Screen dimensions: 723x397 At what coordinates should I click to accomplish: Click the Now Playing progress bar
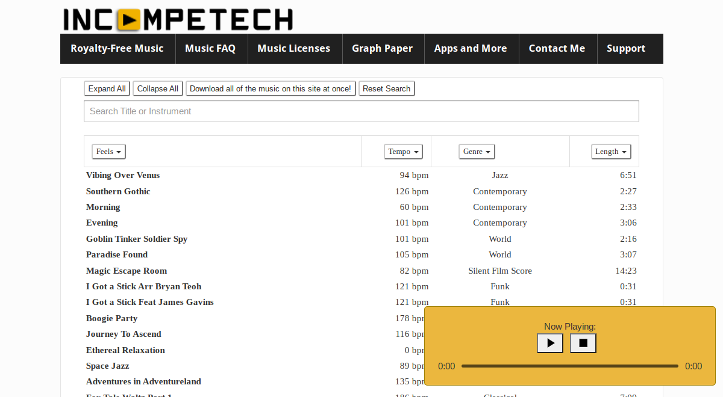pyautogui.click(x=570, y=366)
